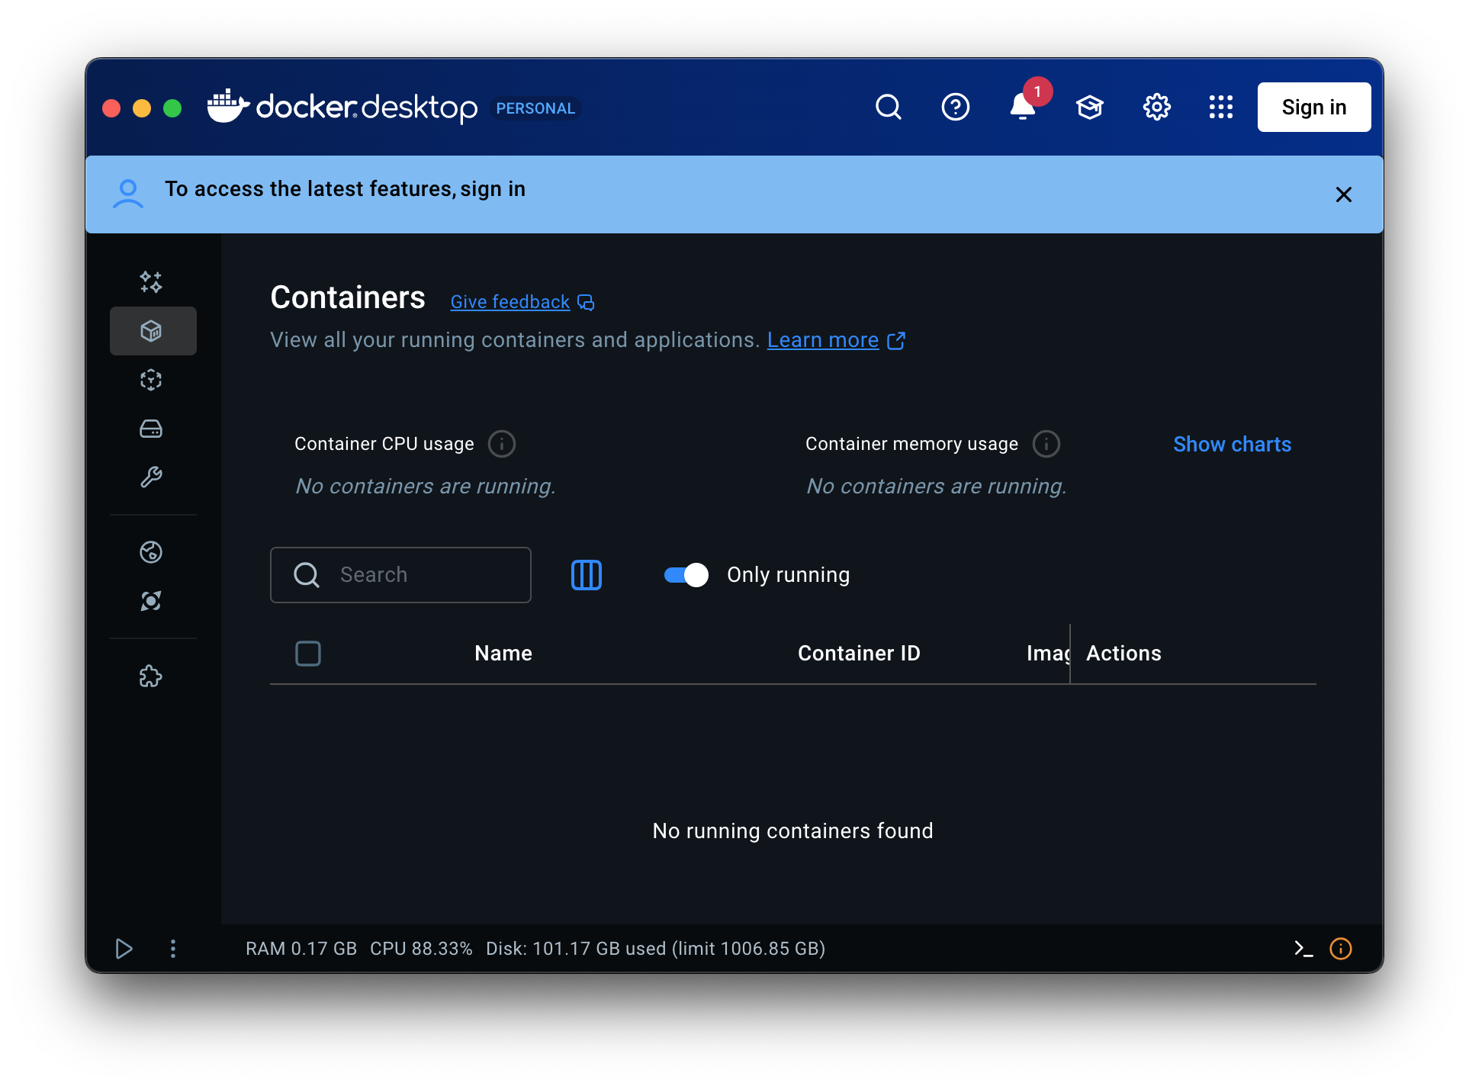Open the three-dot menu near the footer
Screen dimensions: 1469x1086
(x=173, y=949)
